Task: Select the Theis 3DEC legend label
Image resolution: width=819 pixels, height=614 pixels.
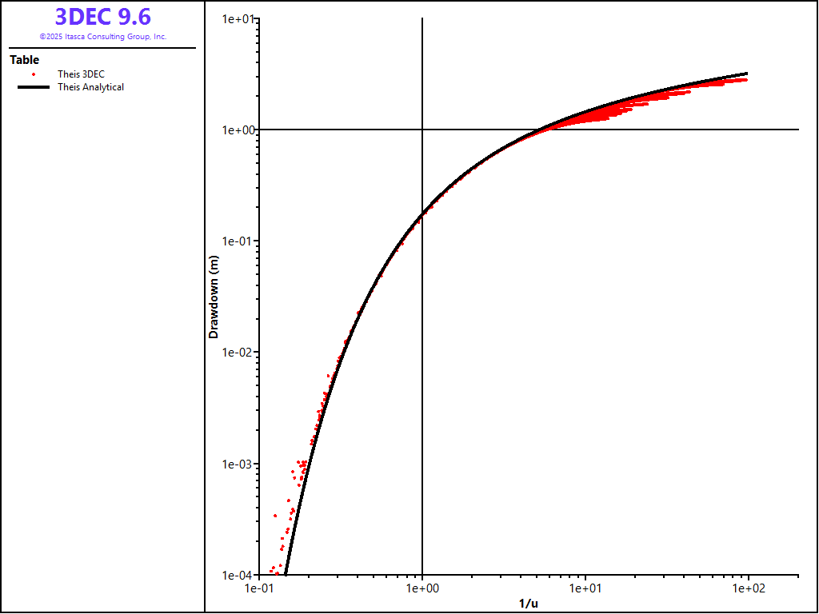Action: pyautogui.click(x=81, y=74)
